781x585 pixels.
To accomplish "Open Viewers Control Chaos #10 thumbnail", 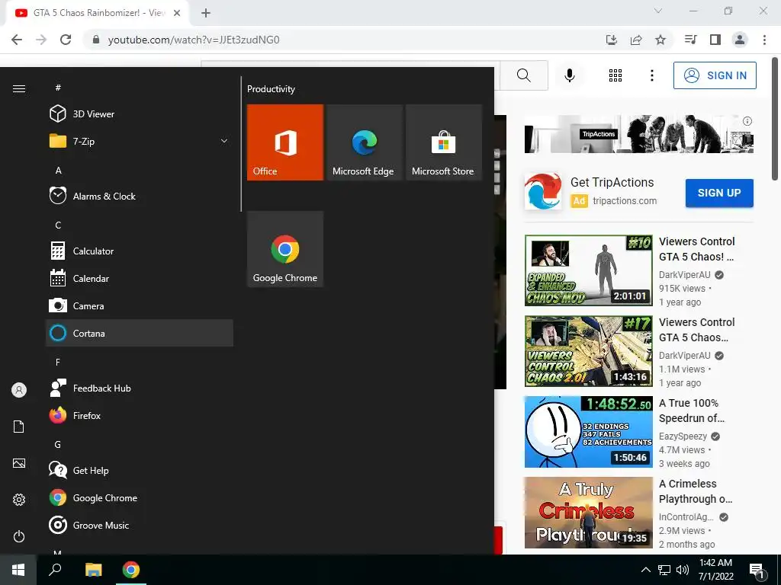I will [589, 270].
